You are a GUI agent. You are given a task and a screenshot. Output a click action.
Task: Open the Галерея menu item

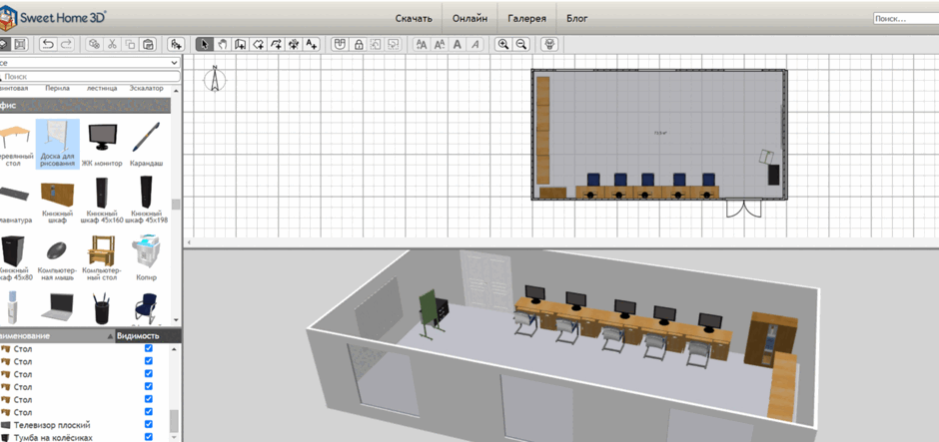(527, 19)
